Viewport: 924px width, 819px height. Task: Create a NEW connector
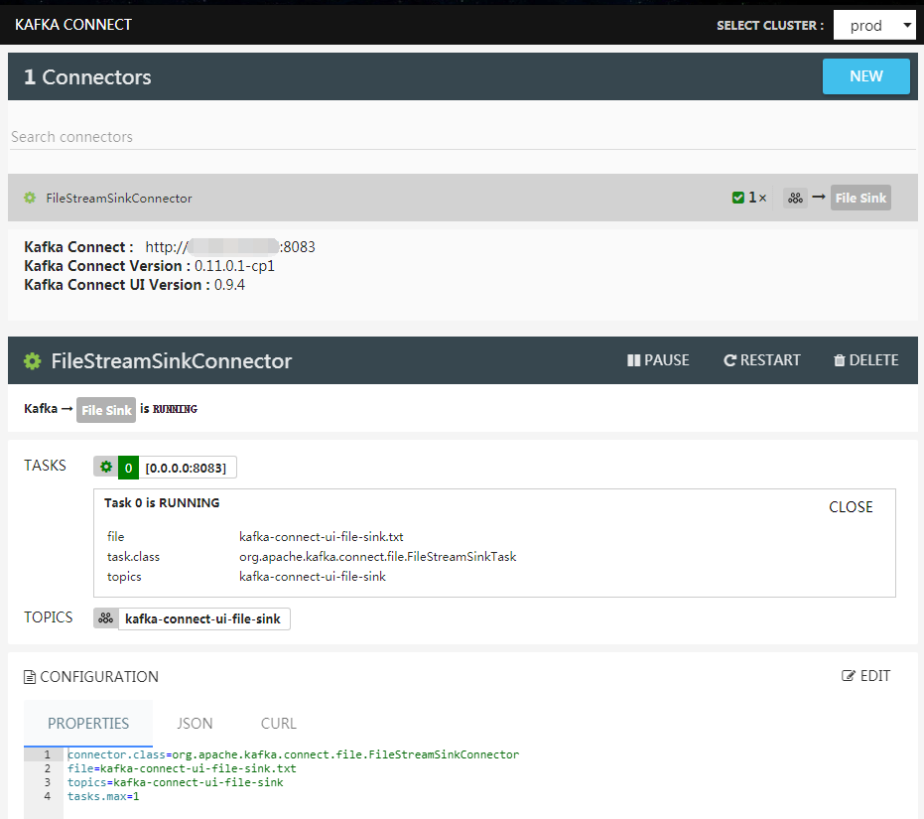coord(865,76)
